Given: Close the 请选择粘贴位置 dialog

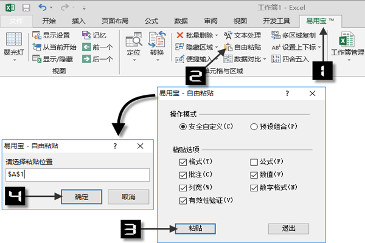Looking at the screenshot, I should coord(140,146).
